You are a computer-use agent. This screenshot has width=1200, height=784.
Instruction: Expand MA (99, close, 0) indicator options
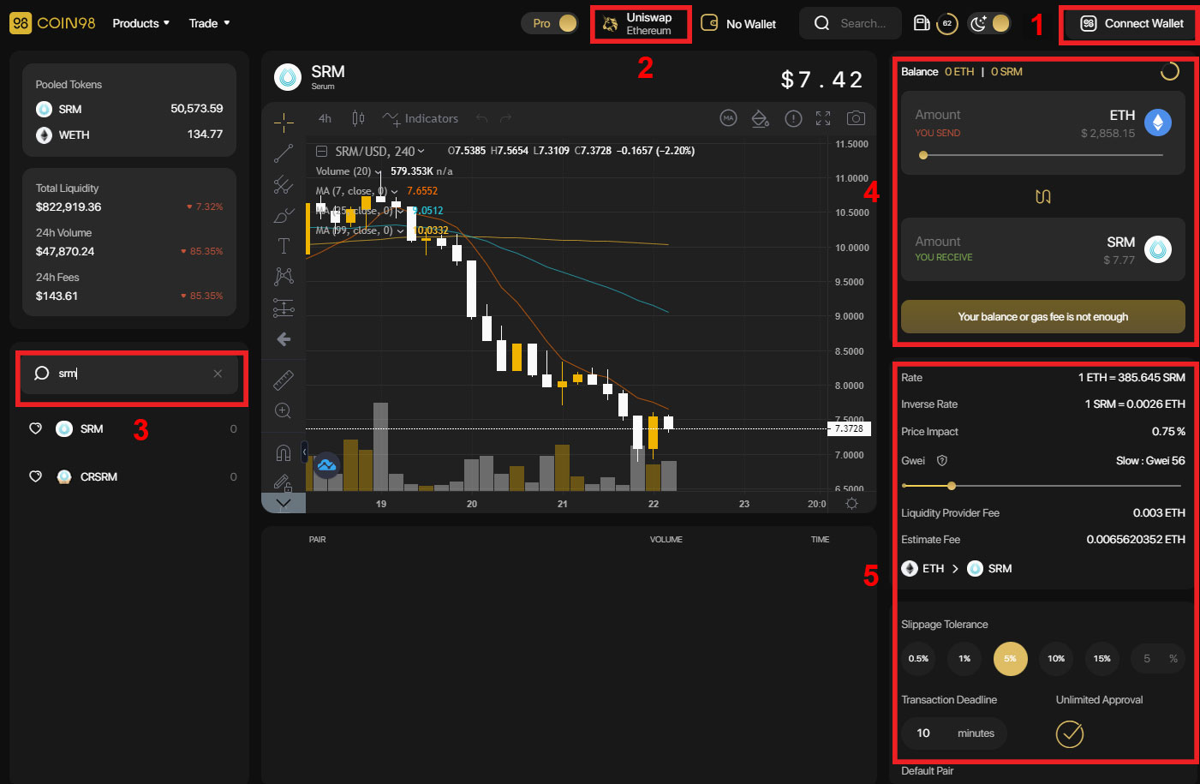pyautogui.click(x=400, y=230)
